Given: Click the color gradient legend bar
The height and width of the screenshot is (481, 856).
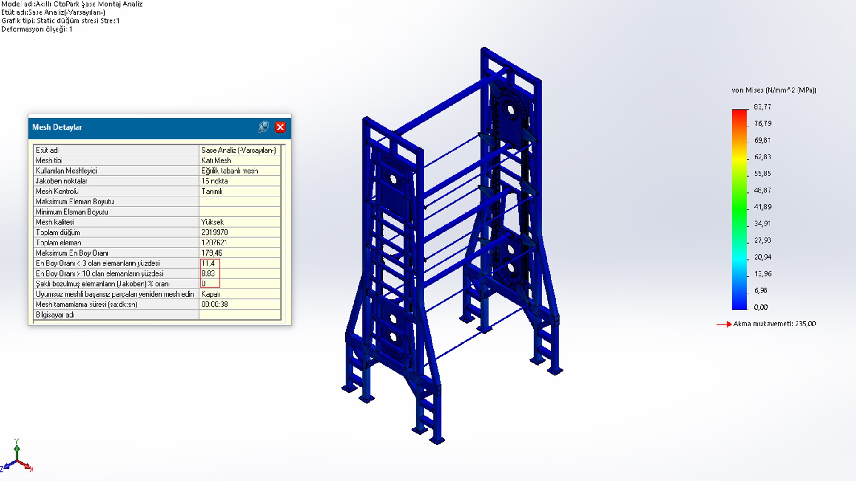Looking at the screenshot, I should (x=739, y=209).
